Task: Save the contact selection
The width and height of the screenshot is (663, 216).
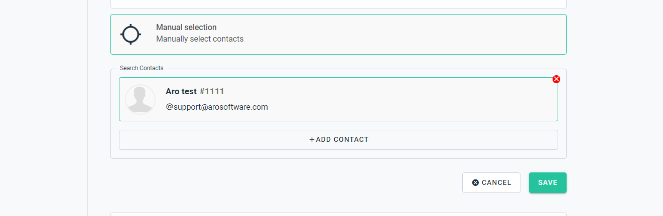Action: [548, 183]
